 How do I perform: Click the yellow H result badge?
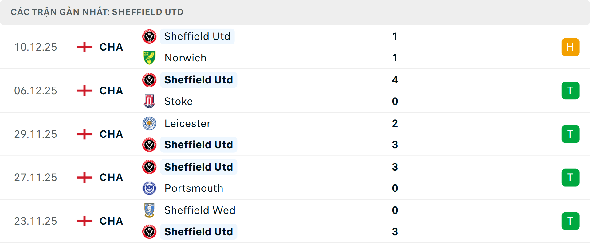570,47
